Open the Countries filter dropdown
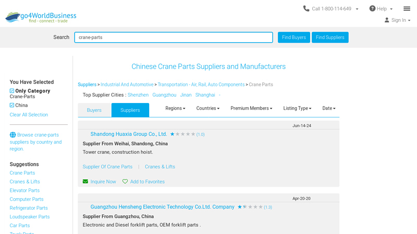The width and height of the screenshot is (417, 234). (207, 108)
